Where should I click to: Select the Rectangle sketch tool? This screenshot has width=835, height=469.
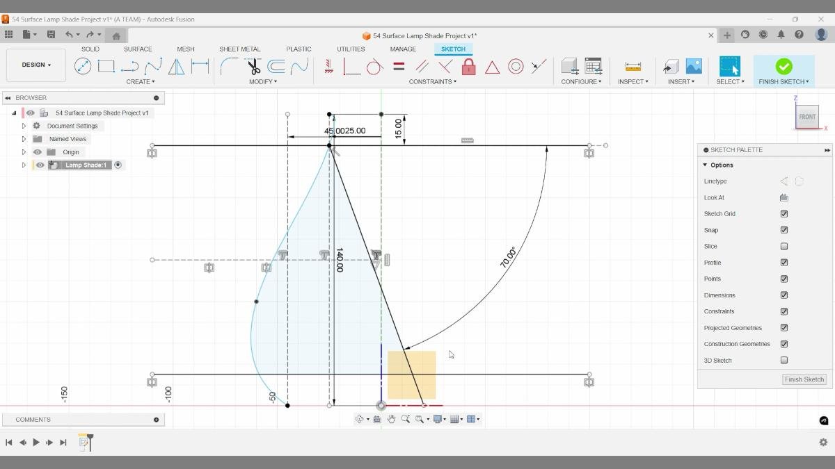click(x=106, y=65)
